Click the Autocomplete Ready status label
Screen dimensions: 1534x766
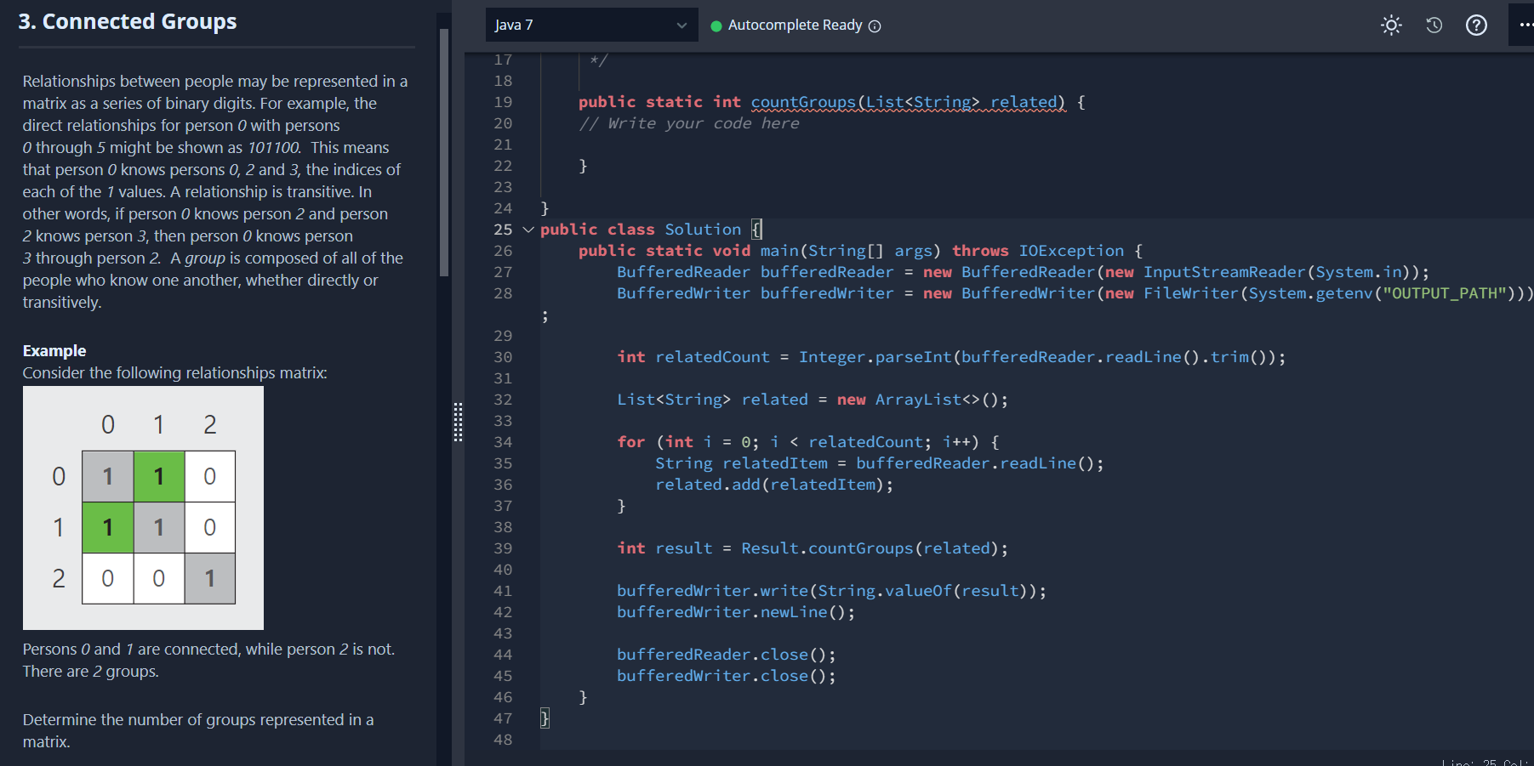click(795, 26)
